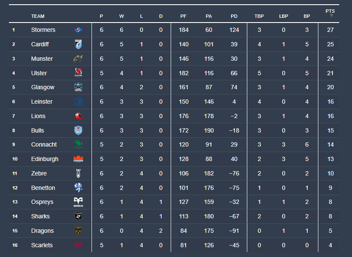Open the Connacht team name link
This screenshot has height=257, width=352.
44,144
